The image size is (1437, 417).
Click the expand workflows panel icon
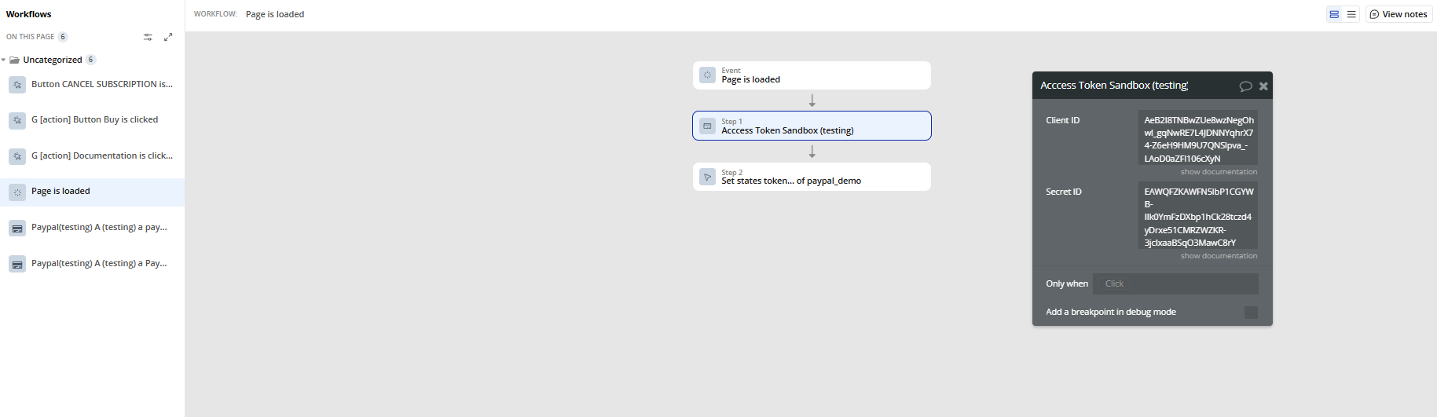[x=168, y=37]
